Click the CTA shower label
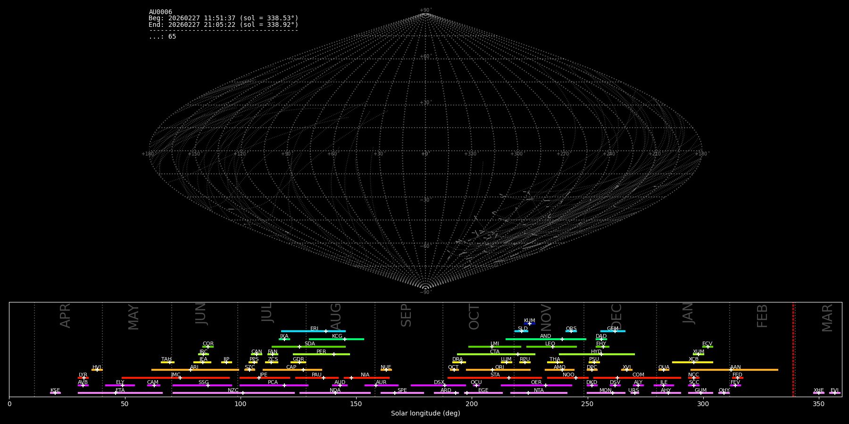 pyautogui.click(x=495, y=352)
